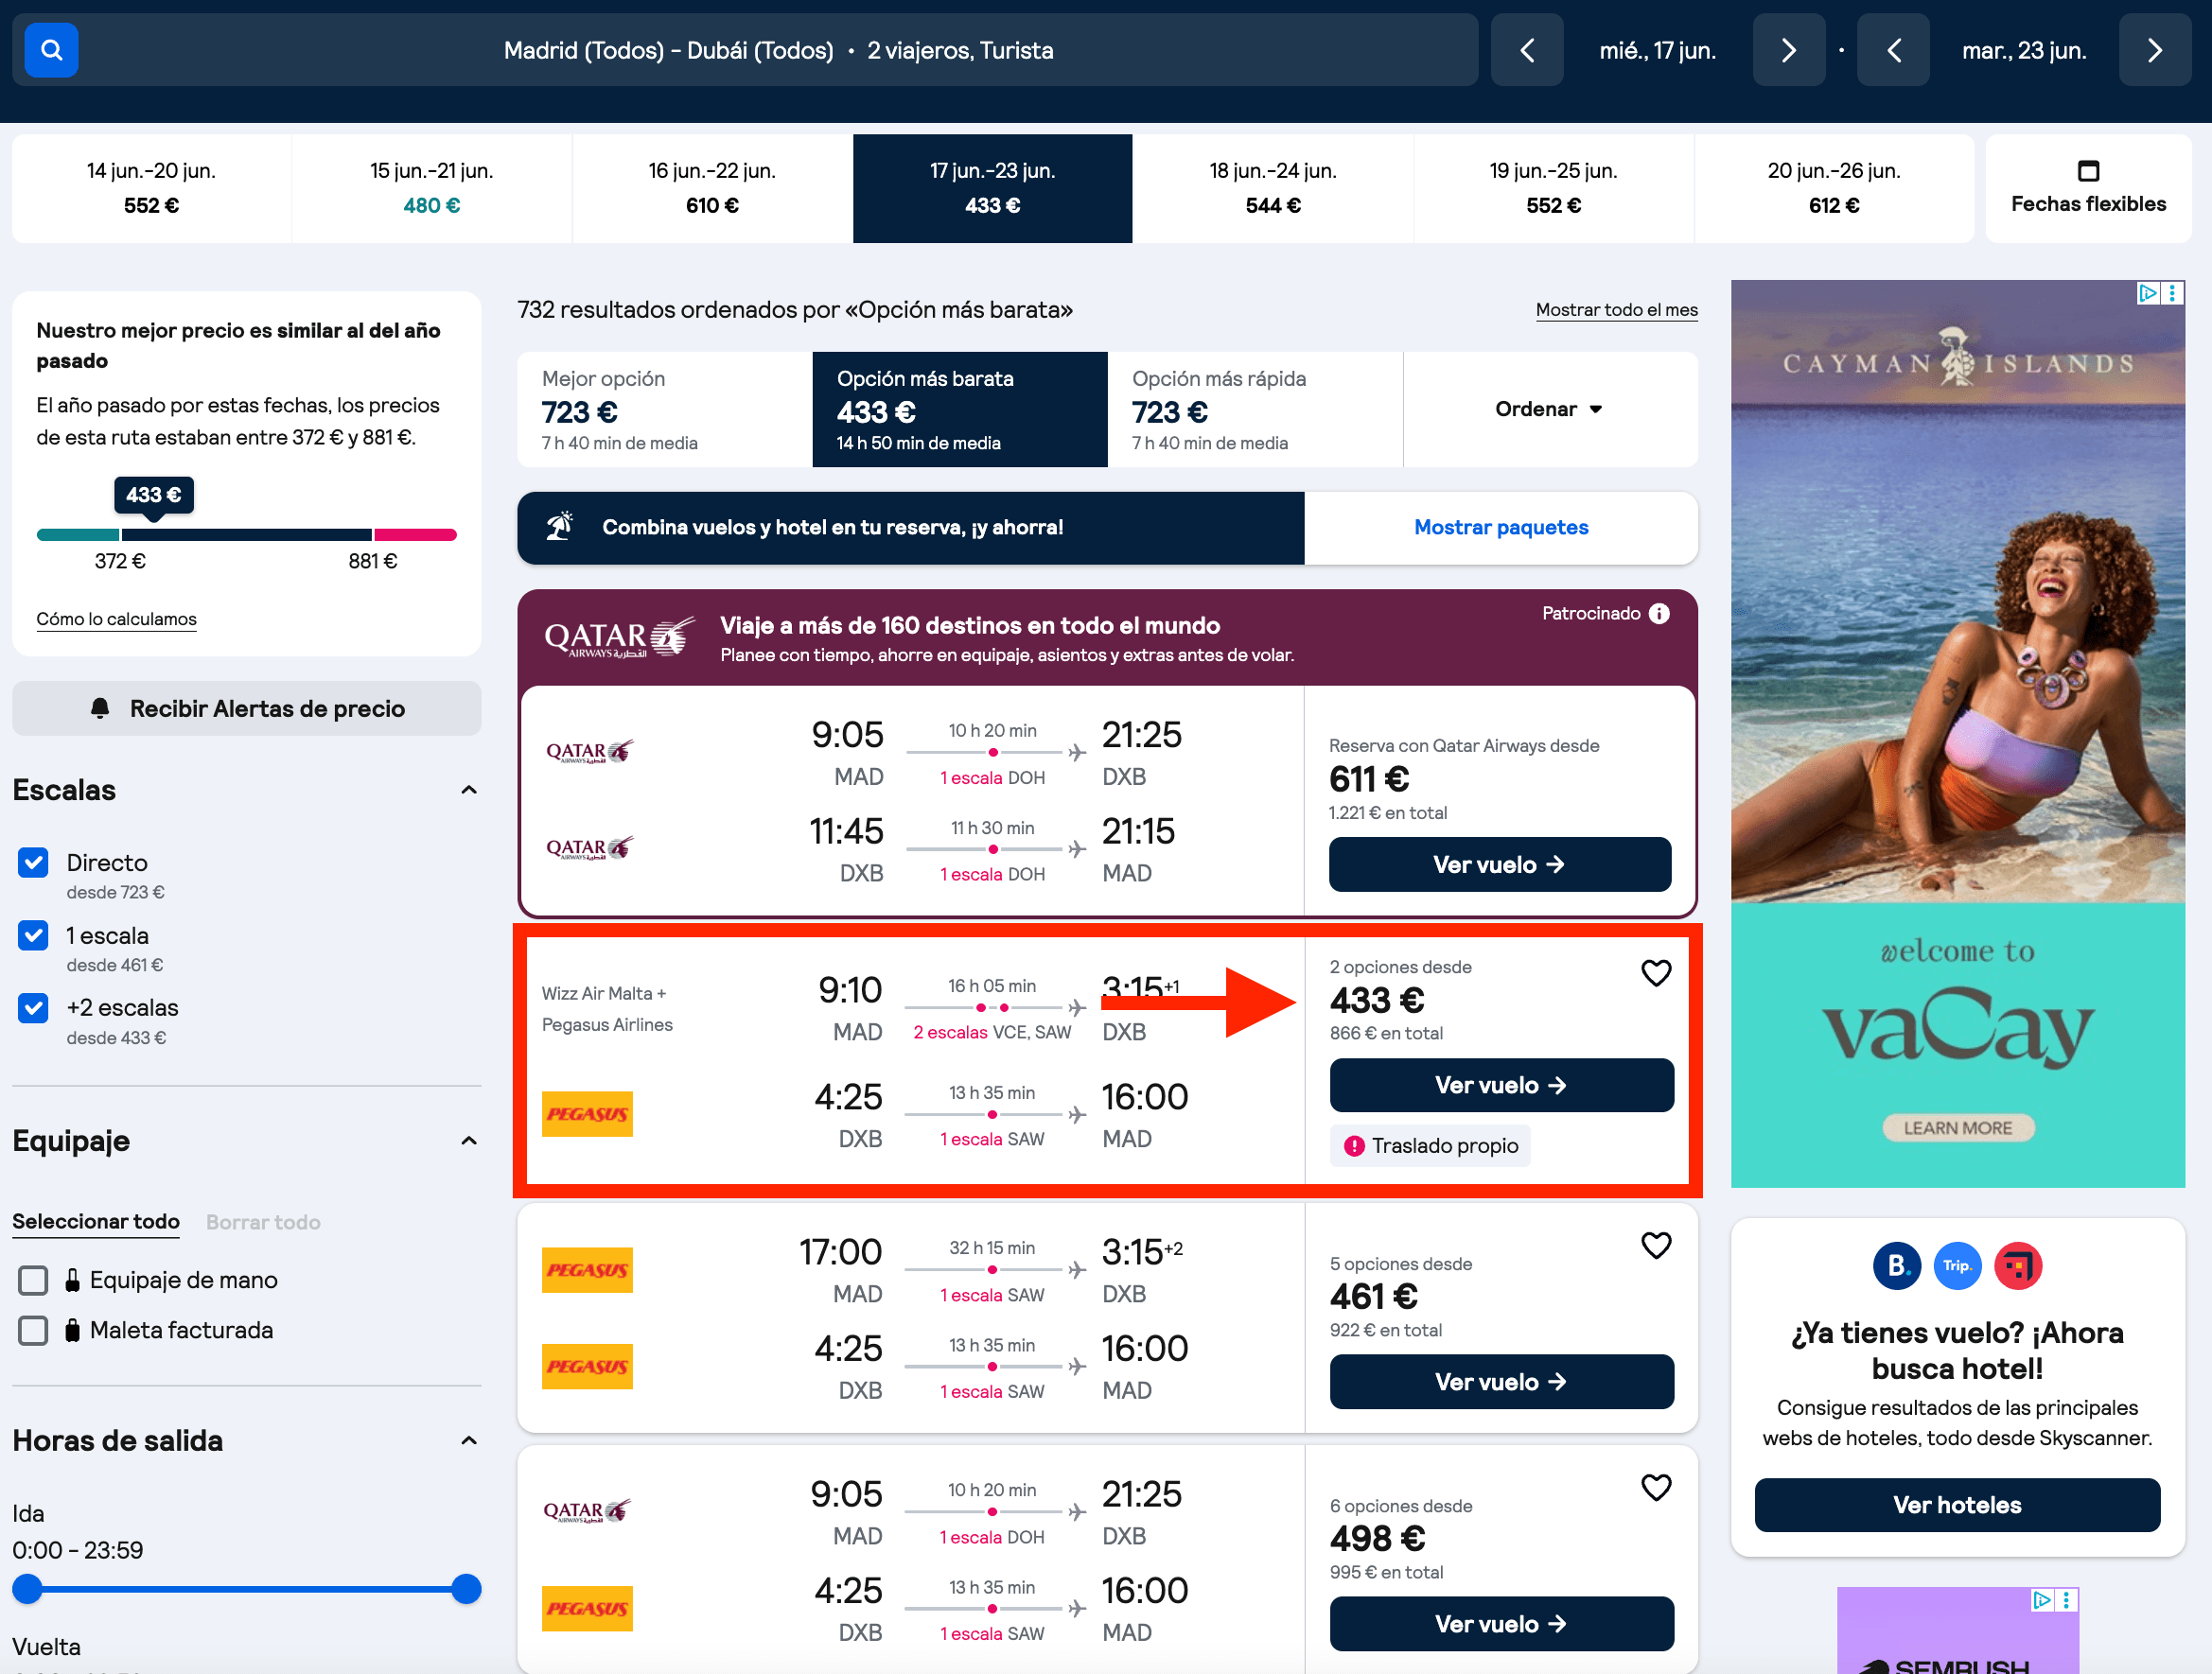Click Ver vuelo for the 498 € option
The image size is (2212, 1674).
coord(1501,1624)
